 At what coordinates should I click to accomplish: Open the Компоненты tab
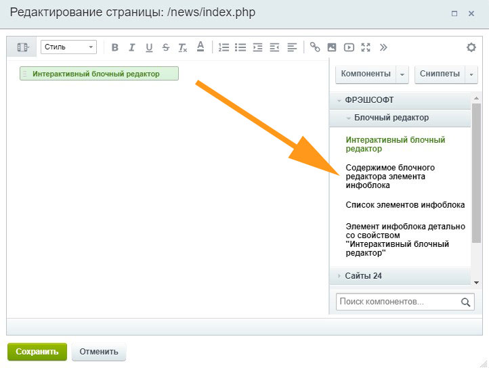tap(366, 74)
